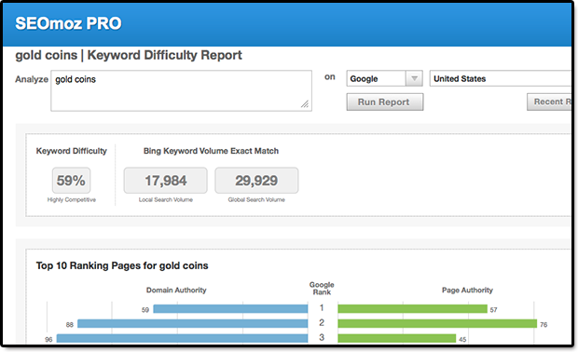Screen dimensions: 578x352
Task: Click the green Page Authority bar valued 76
Action: [x=437, y=324]
